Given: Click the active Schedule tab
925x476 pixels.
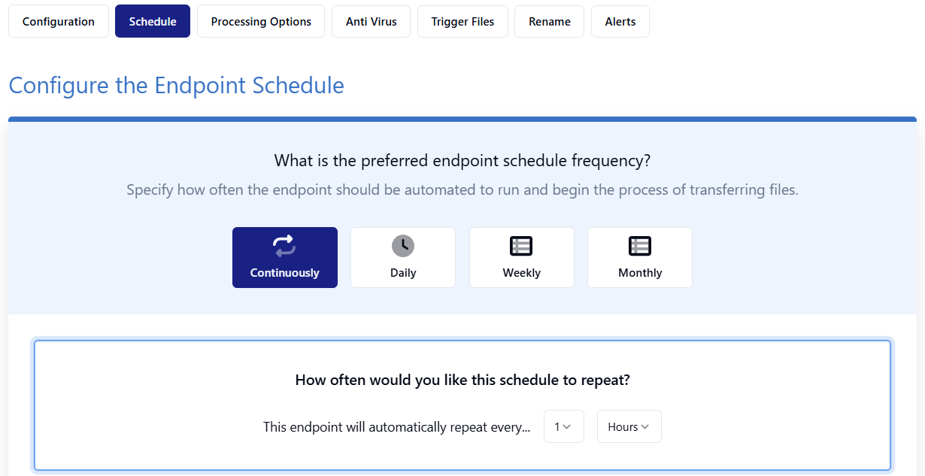Looking at the screenshot, I should (x=153, y=21).
